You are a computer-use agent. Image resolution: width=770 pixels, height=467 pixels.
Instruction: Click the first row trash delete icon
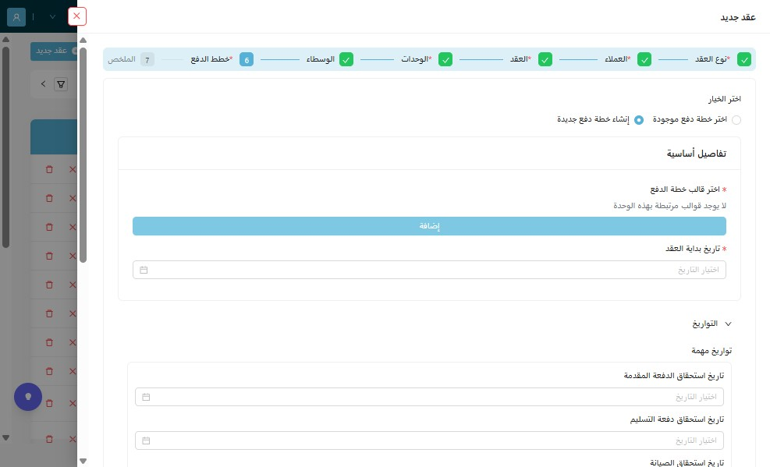49,169
